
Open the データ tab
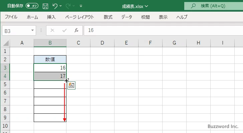tap(127, 17)
